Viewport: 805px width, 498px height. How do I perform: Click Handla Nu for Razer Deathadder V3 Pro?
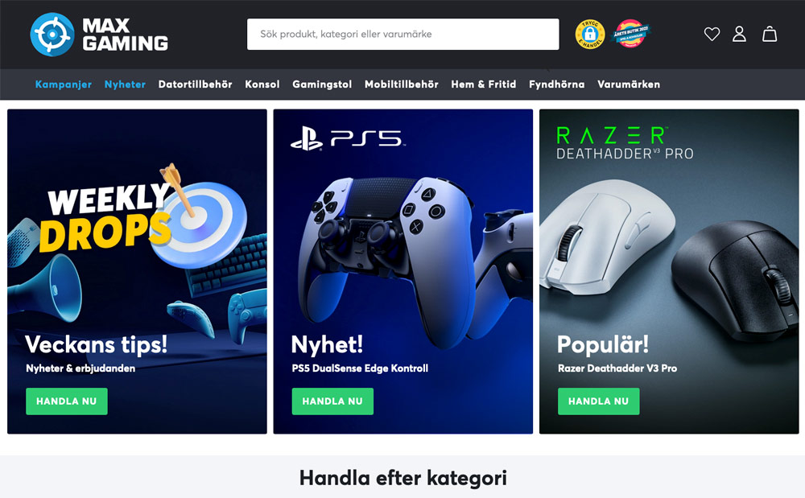[x=599, y=401]
